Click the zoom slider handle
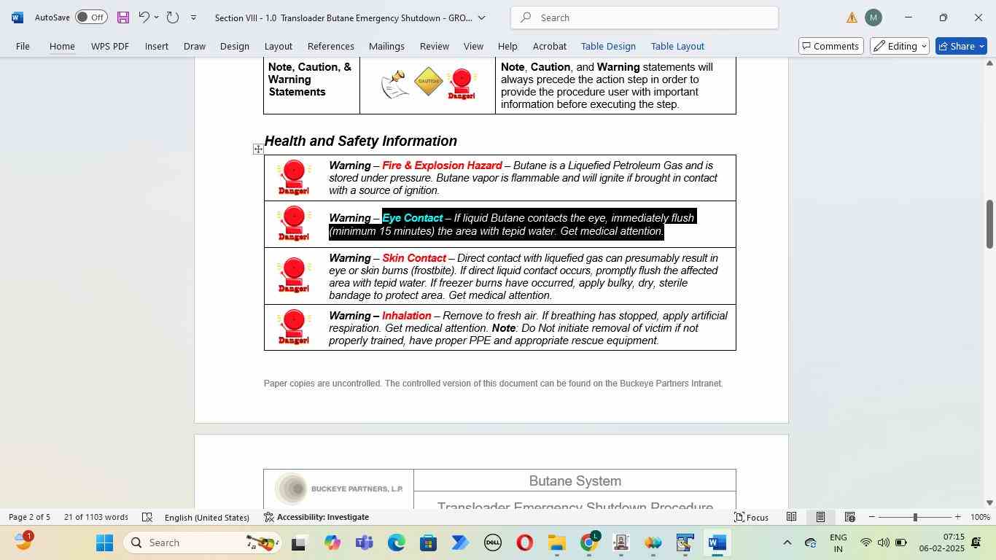 915,517
